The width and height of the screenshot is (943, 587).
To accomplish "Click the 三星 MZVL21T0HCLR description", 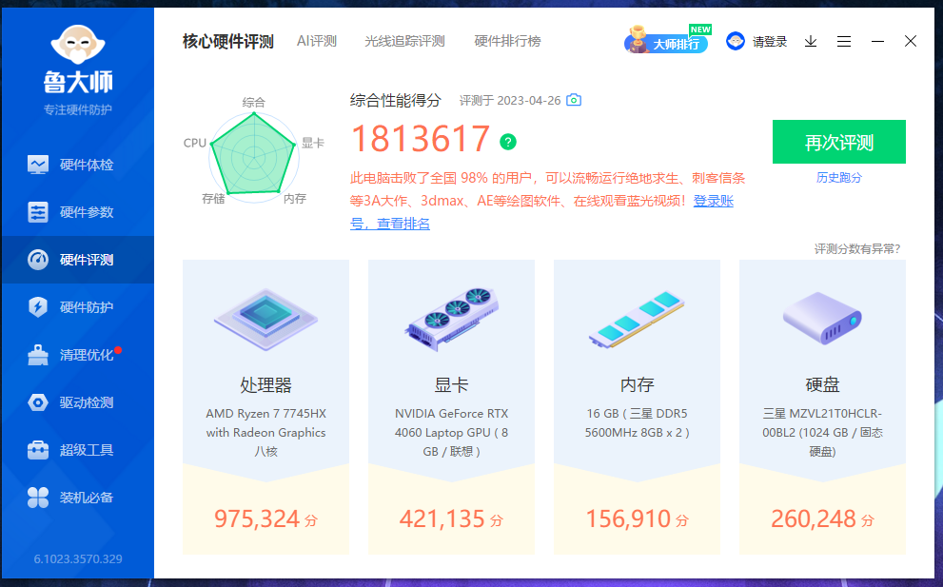I will pyautogui.click(x=822, y=433).
